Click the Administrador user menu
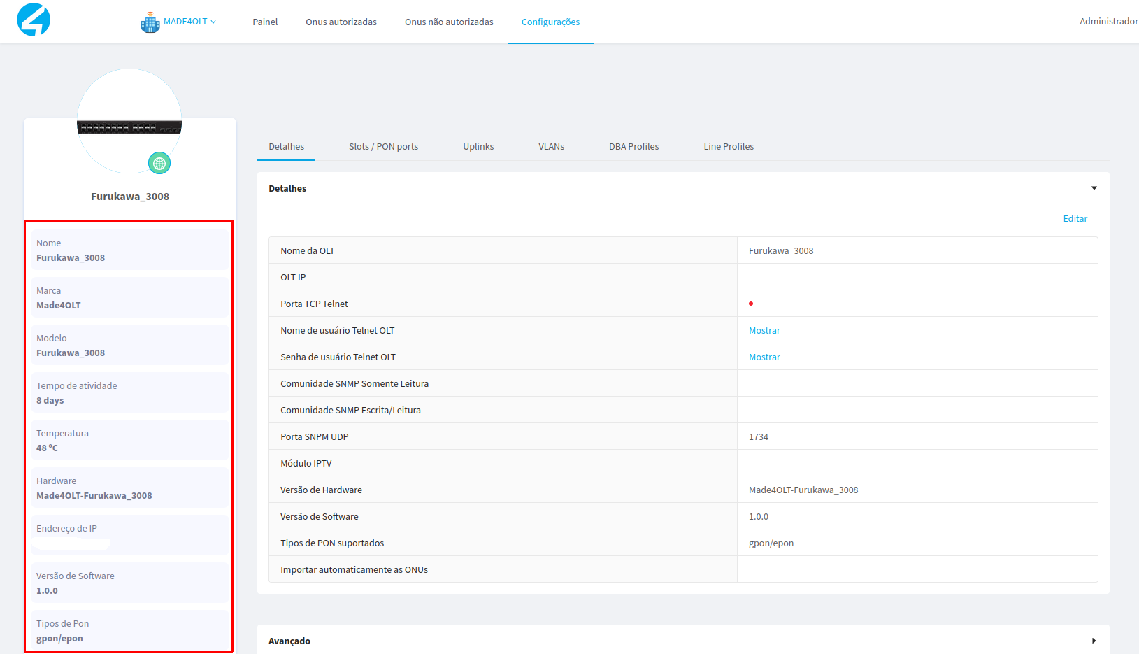Screen dimensions: 1139x654 [x=1108, y=22]
